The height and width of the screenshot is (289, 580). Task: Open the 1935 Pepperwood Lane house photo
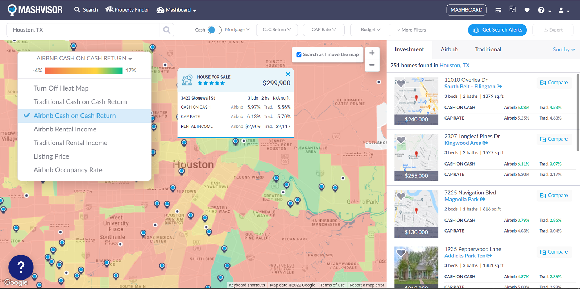tap(416, 267)
